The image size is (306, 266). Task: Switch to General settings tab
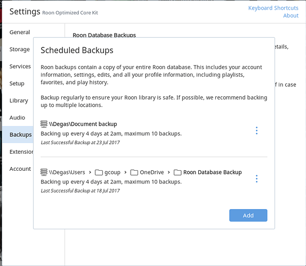20,32
